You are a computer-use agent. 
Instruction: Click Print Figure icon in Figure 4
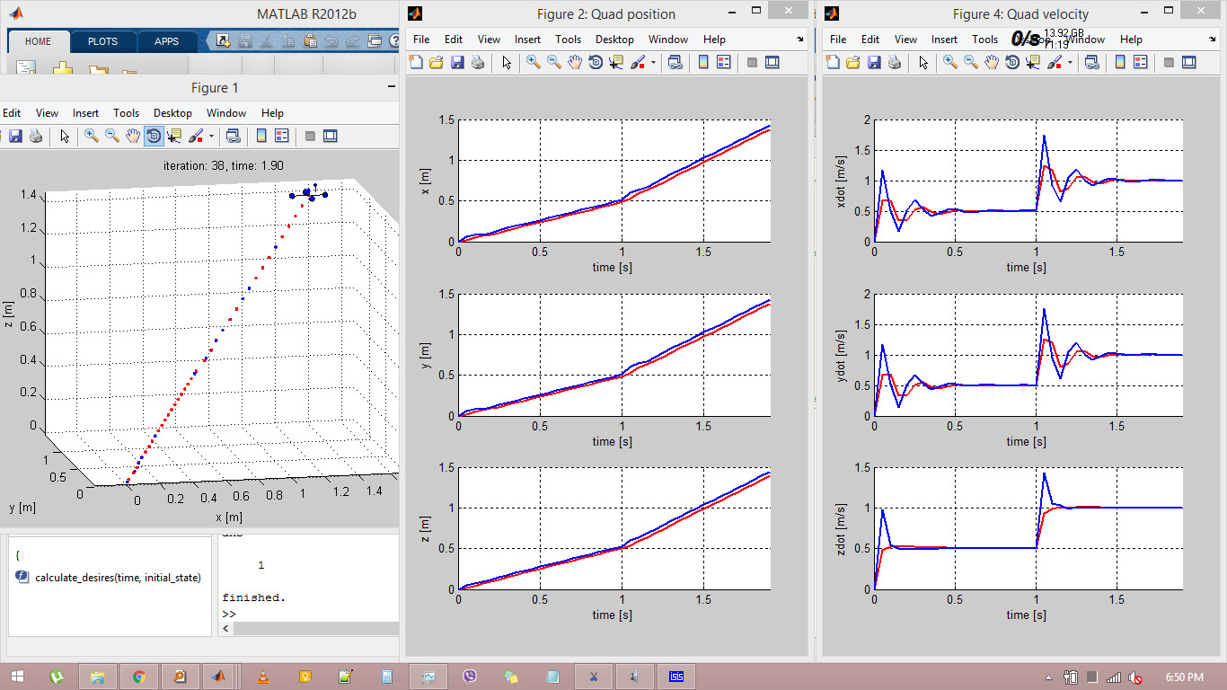tap(895, 62)
